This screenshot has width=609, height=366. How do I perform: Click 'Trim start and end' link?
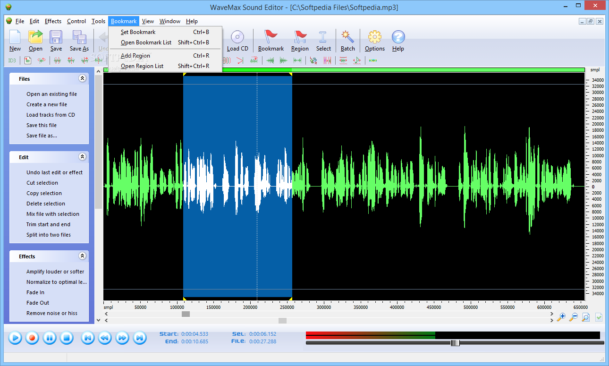coord(48,224)
